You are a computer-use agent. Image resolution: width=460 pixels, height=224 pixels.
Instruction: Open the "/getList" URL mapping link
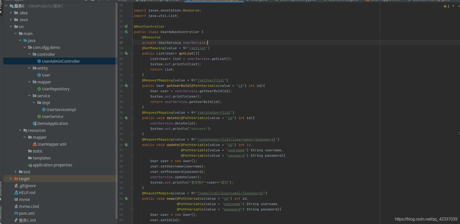(x=197, y=48)
